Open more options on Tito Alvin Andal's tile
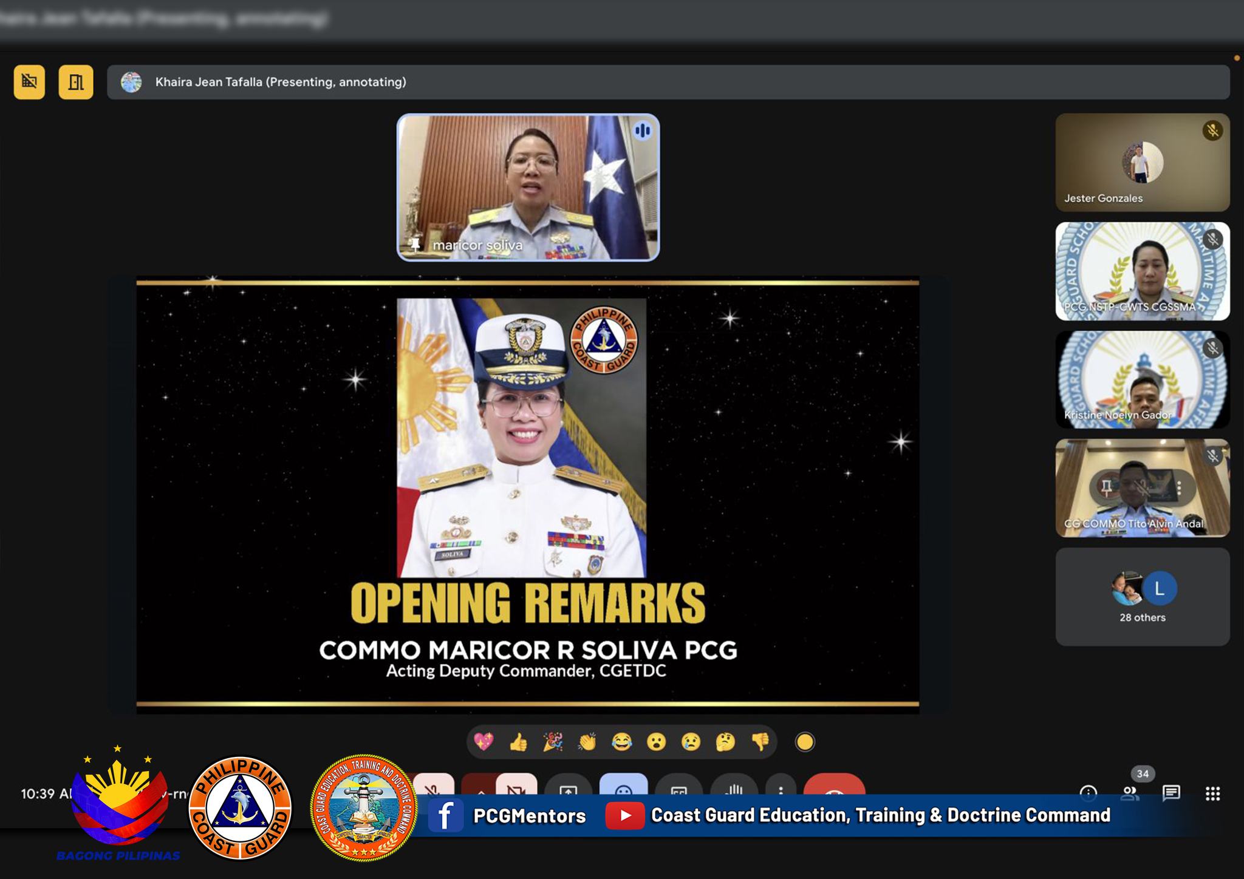 [1179, 487]
